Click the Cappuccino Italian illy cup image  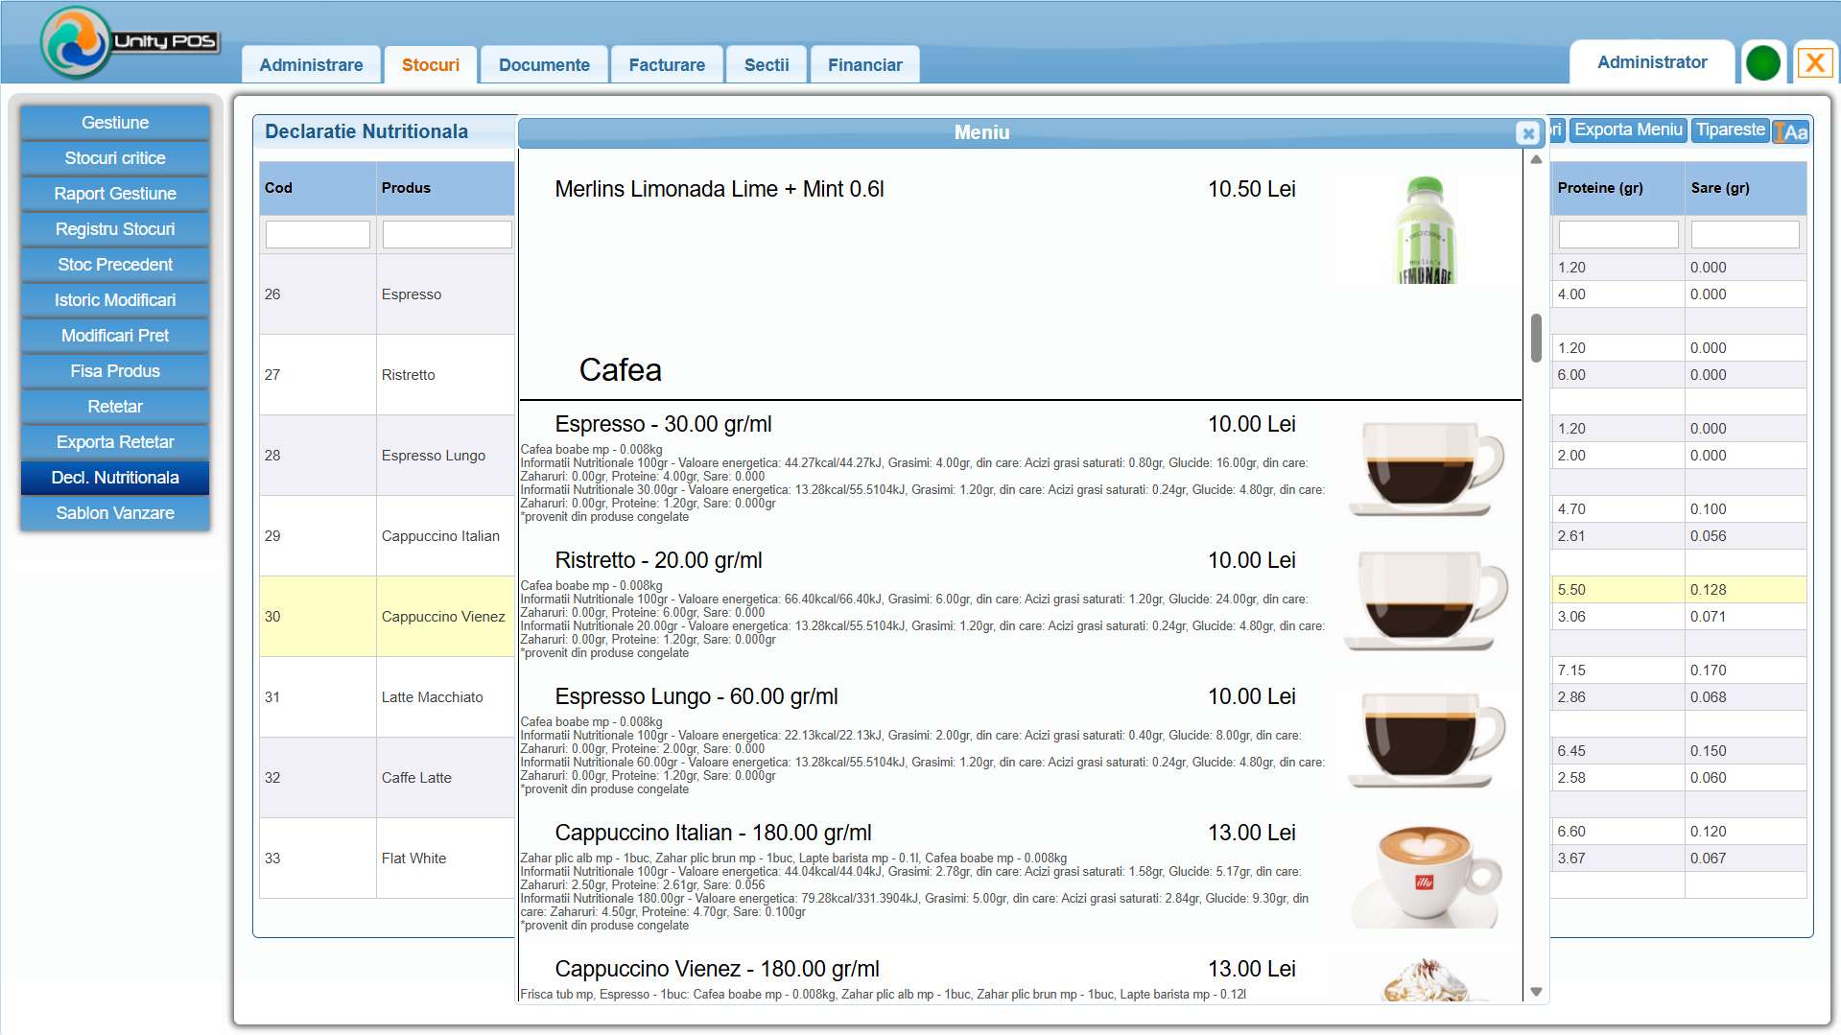click(1425, 877)
